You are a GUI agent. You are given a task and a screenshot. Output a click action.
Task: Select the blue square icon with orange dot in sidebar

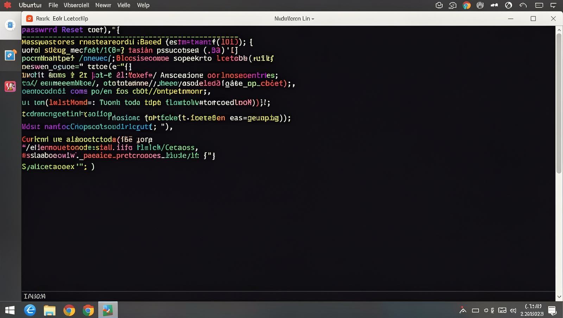(x=10, y=55)
